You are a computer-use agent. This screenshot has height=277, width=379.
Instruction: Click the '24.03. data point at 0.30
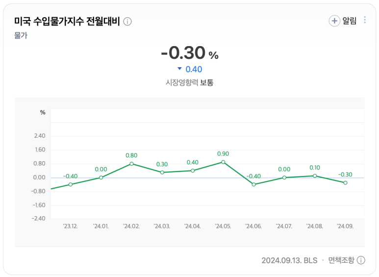click(x=162, y=173)
